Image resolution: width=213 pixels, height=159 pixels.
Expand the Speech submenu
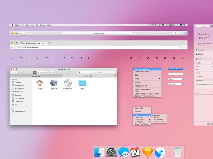point(147,82)
